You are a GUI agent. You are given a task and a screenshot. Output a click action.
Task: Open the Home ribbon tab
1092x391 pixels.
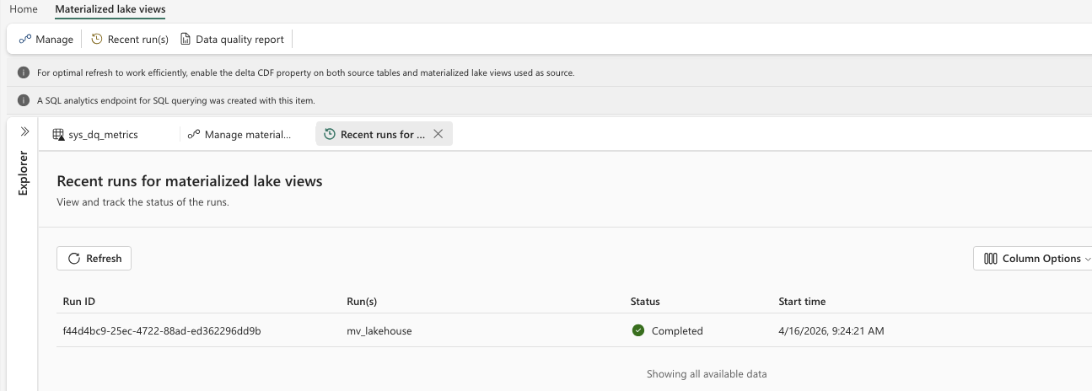coord(23,9)
